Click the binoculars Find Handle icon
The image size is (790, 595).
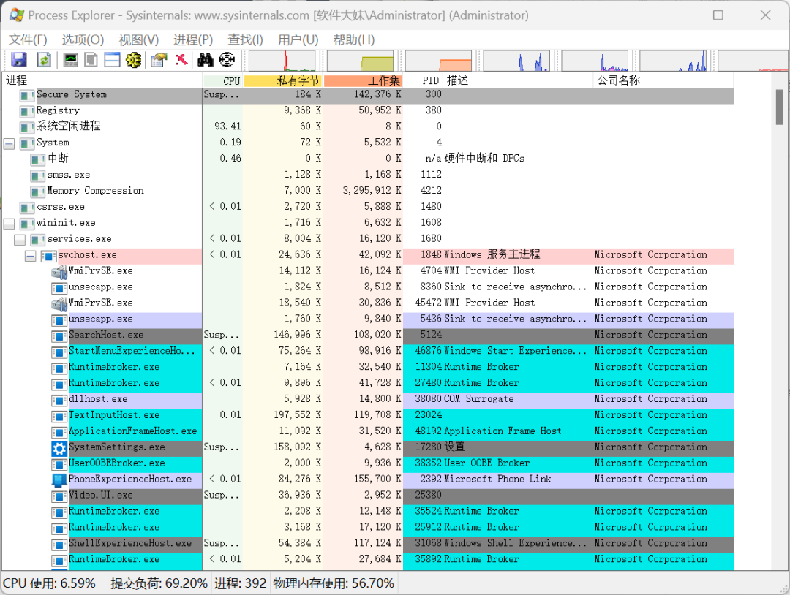[x=206, y=60]
